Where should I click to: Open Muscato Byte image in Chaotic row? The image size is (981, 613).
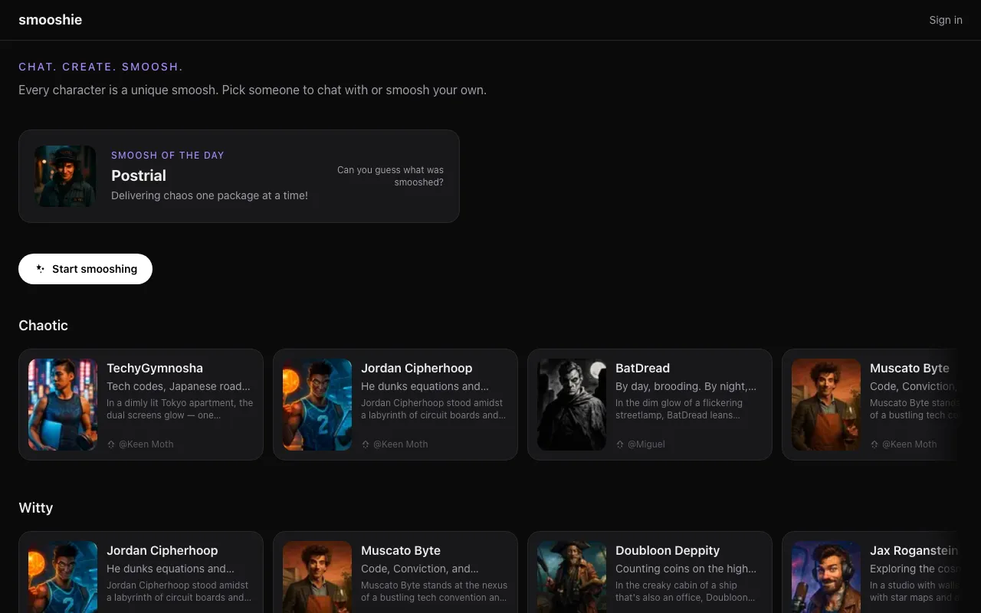tap(826, 405)
